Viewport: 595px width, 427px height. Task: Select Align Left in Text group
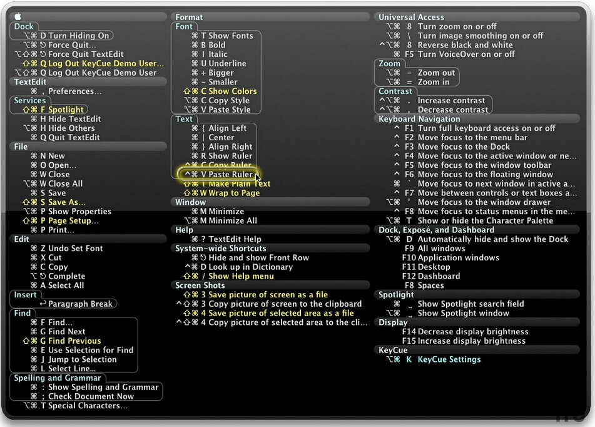218,128
